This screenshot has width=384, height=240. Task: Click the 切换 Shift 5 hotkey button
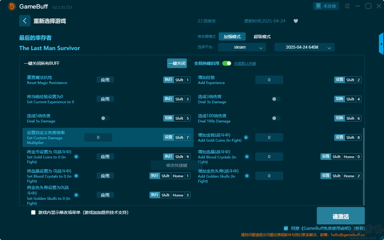click(x=177, y=118)
